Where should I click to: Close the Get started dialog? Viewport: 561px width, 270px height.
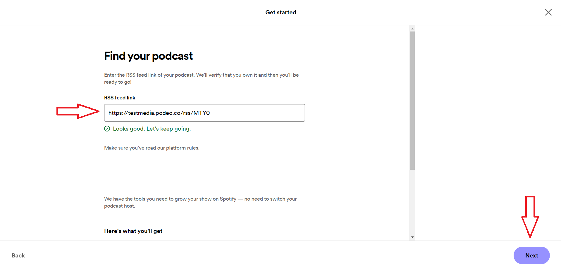(x=548, y=12)
